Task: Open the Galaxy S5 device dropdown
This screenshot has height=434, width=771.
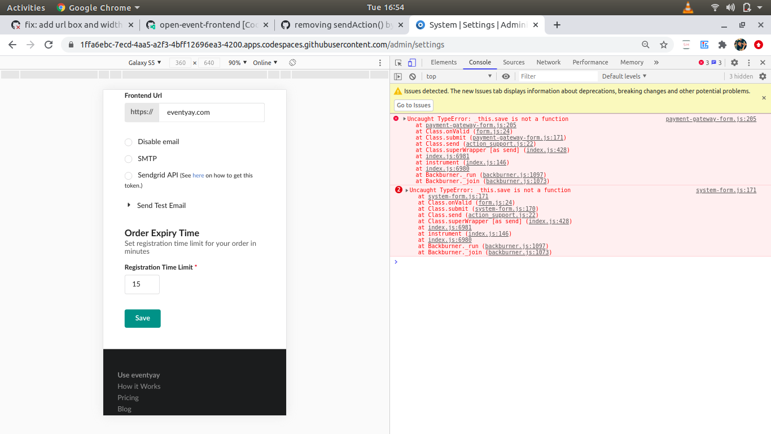Action: point(144,63)
